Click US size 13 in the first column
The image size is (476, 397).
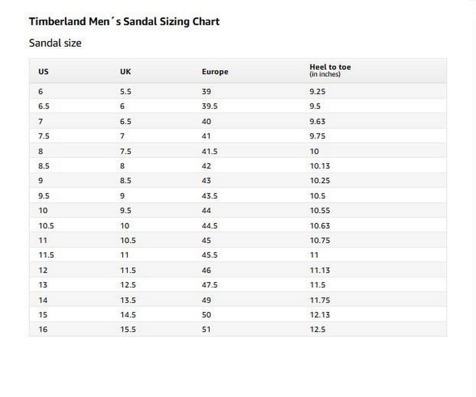tap(43, 285)
